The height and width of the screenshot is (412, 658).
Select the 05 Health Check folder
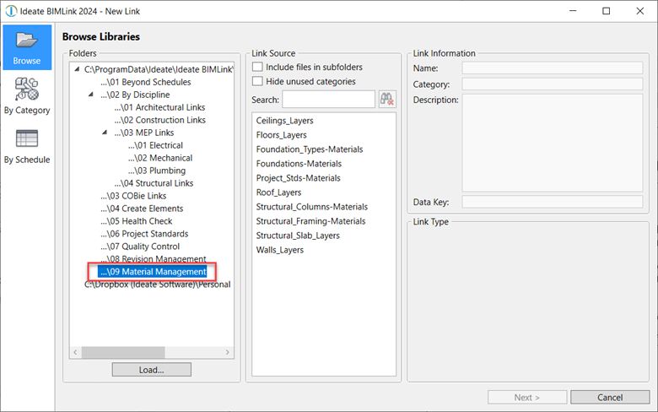click(x=137, y=220)
